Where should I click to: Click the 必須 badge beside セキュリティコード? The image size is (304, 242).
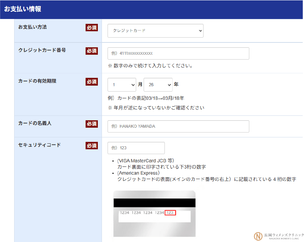coord(92,146)
